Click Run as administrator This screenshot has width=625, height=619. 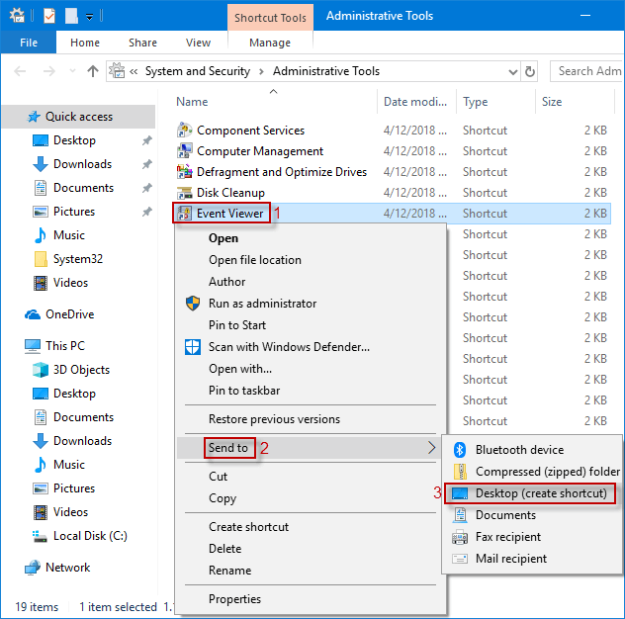coord(262,304)
